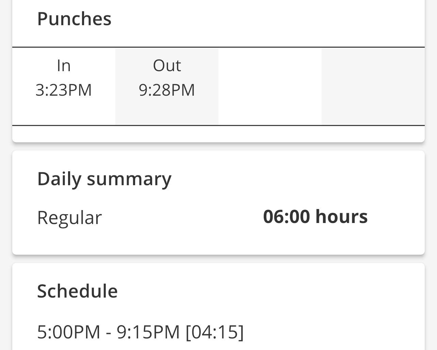Click the empty third punch cell
The height and width of the screenshot is (350, 437).
coord(270,86)
